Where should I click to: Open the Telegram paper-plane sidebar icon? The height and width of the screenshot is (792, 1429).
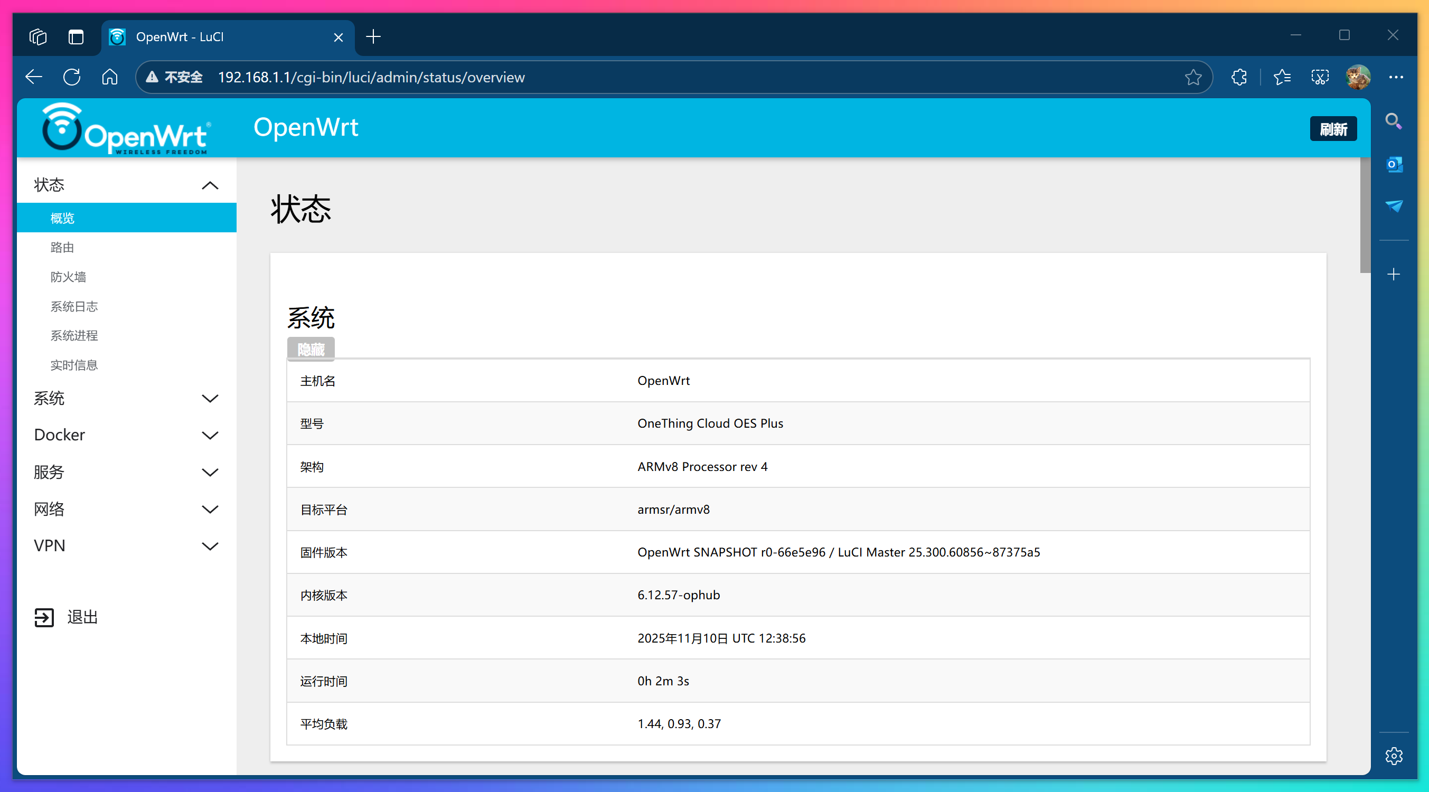tap(1394, 206)
